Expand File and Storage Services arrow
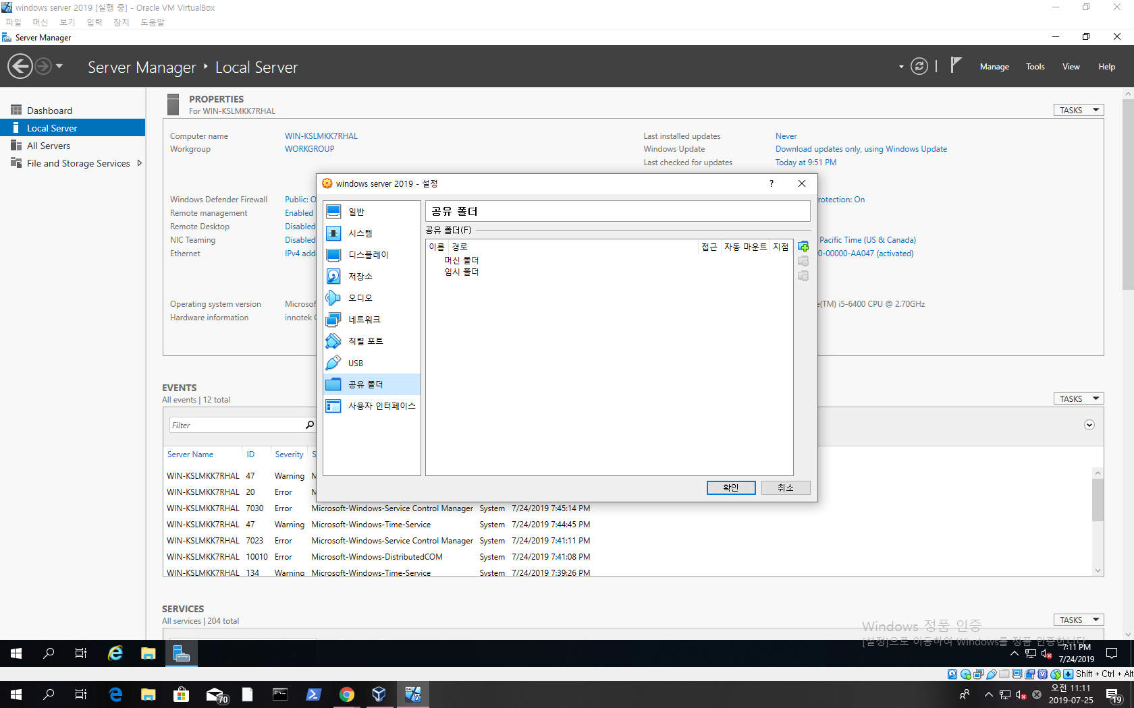Viewport: 1134px width, 708px height. (140, 163)
